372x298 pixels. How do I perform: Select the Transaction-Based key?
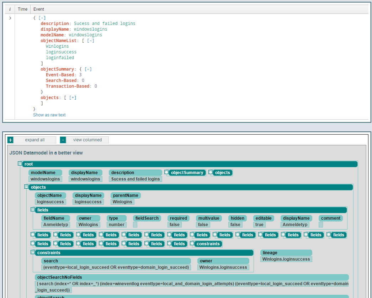click(x=68, y=86)
